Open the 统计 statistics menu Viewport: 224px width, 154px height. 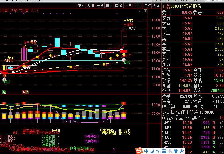(x=109, y=5)
